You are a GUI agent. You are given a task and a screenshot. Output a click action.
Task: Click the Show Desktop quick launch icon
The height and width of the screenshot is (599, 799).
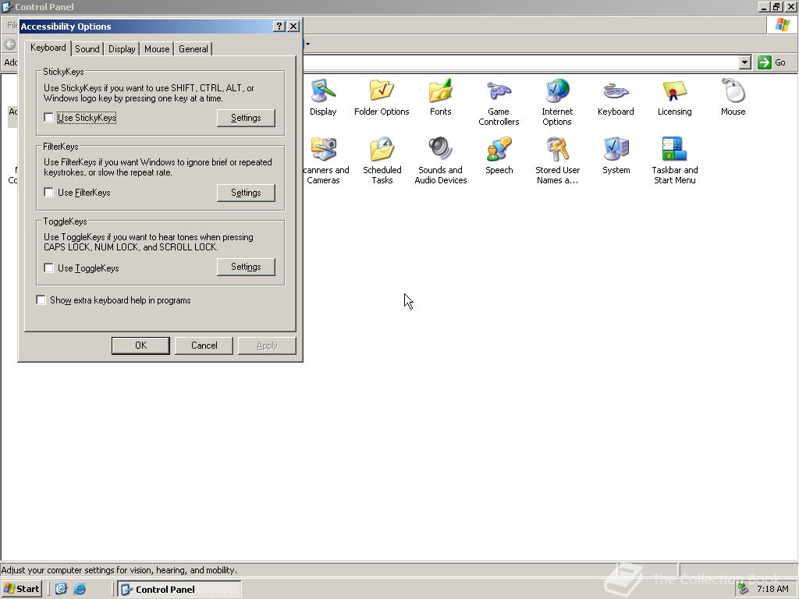point(61,589)
